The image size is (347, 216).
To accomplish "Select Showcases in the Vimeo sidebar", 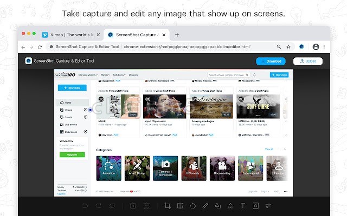I will (69, 132).
